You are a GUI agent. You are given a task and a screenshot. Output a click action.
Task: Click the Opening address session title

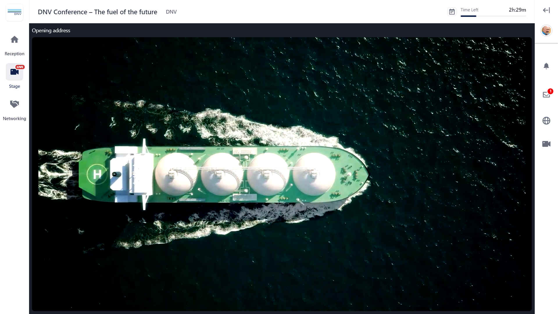pyautogui.click(x=51, y=31)
